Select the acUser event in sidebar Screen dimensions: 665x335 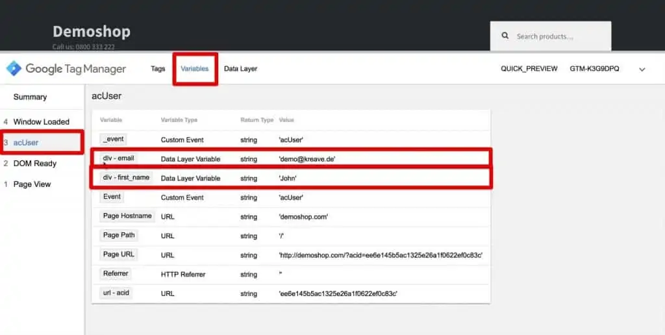click(x=26, y=142)
